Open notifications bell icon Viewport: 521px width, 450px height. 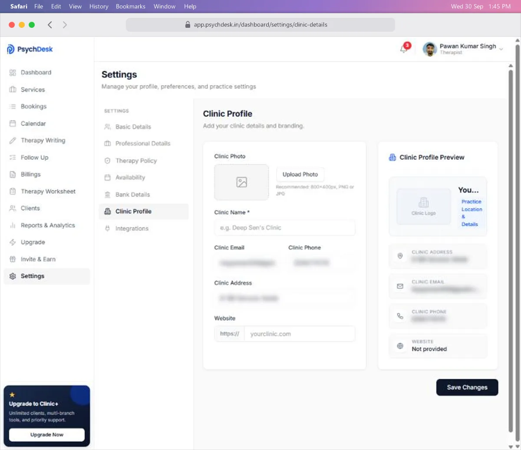404,49
